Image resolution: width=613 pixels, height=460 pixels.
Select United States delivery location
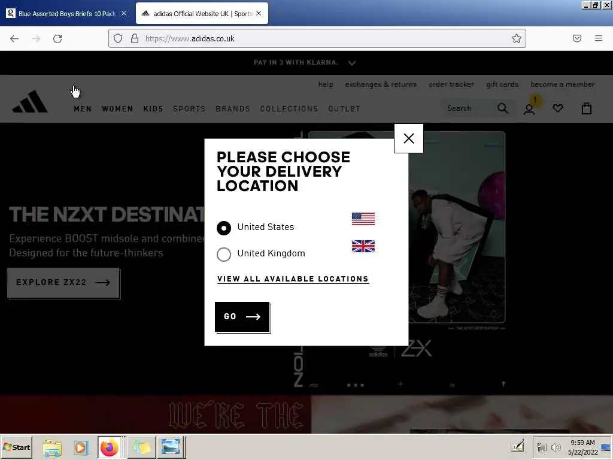224,228
